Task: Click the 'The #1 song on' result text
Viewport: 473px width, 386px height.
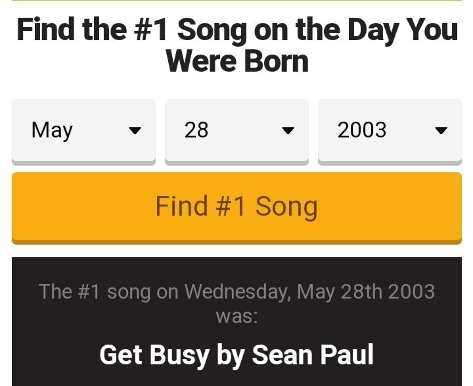Action: [109, 291]
